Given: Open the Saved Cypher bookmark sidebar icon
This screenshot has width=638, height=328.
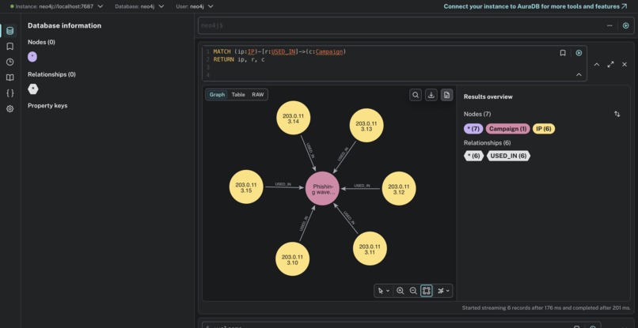Looking at the screenshot, I should [x=9, y=47].
